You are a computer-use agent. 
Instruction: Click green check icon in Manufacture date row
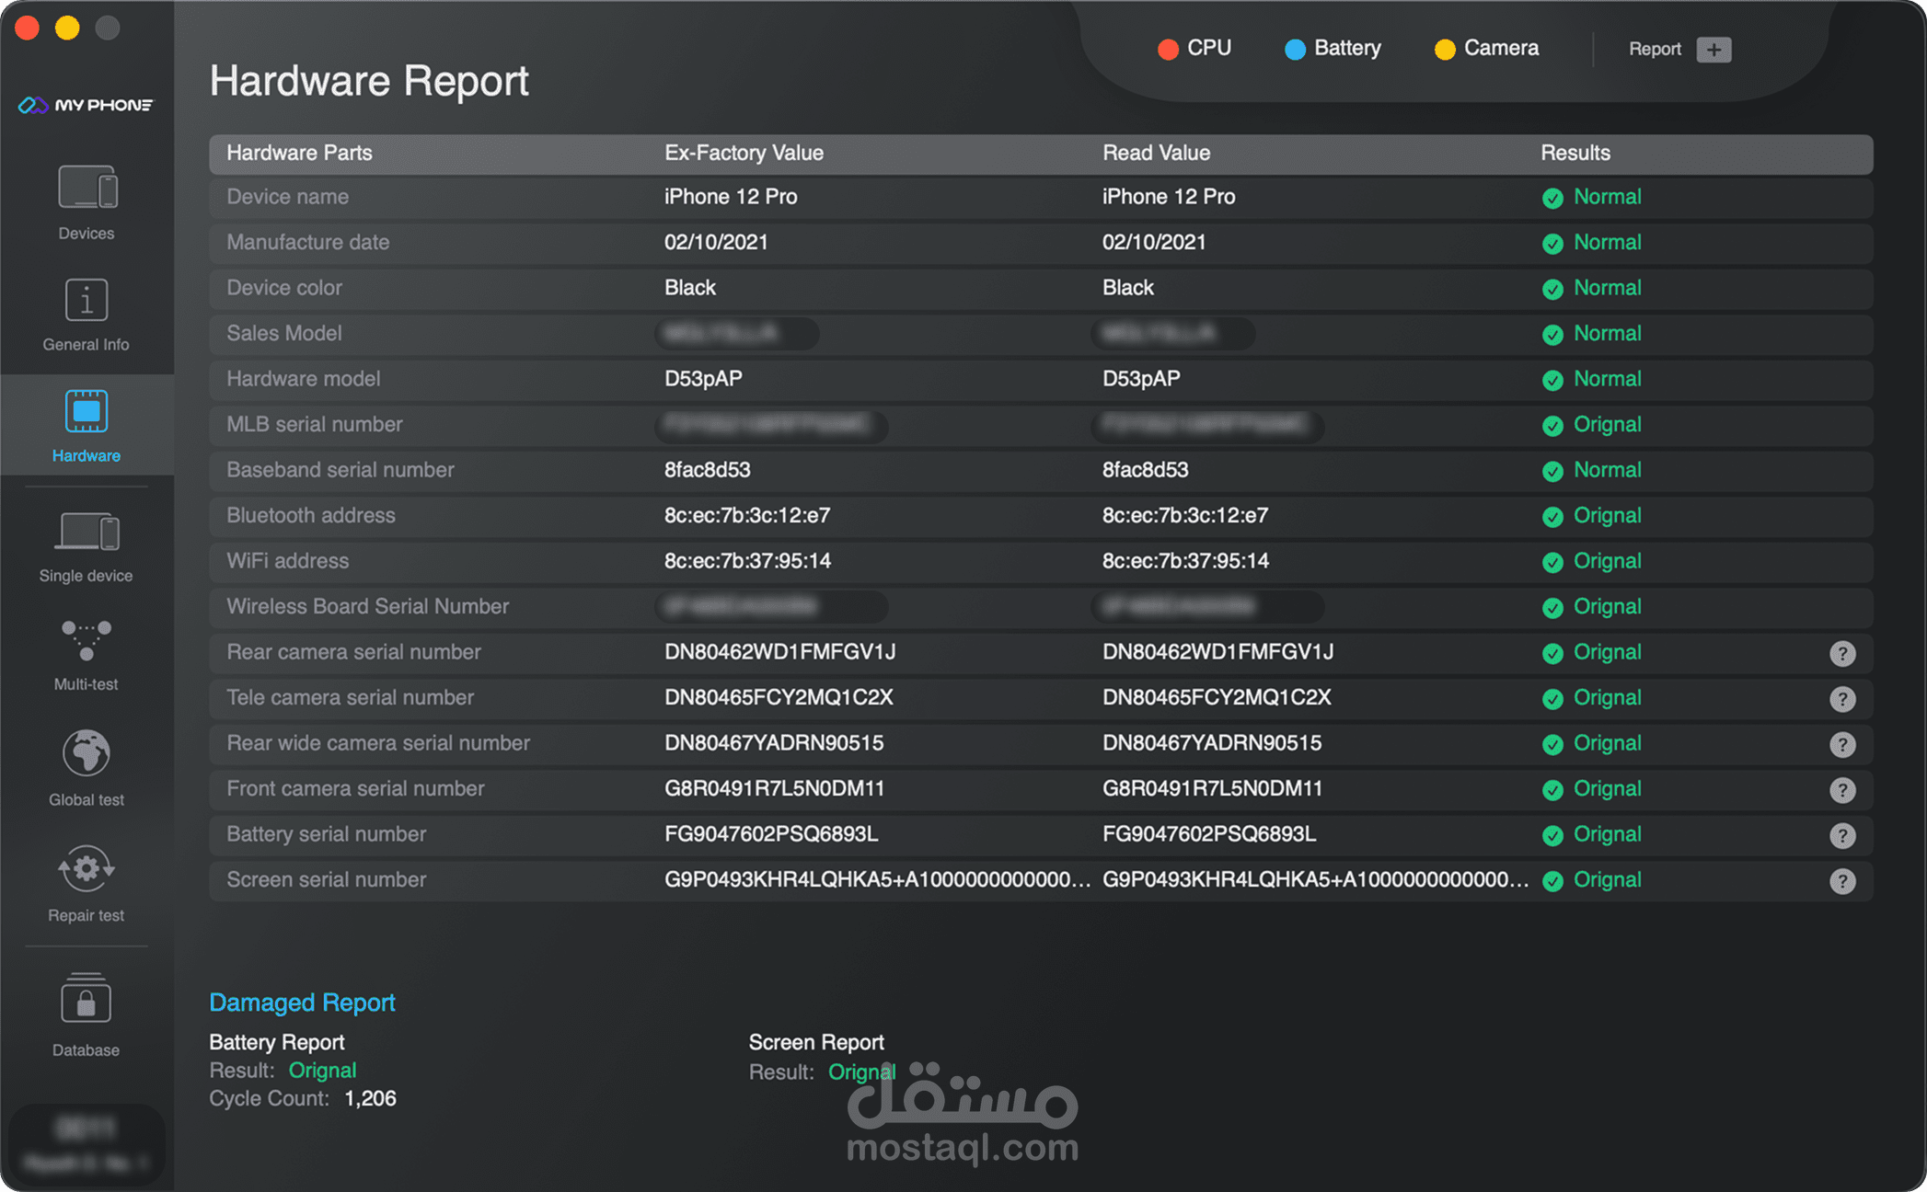coord(1552,244)
